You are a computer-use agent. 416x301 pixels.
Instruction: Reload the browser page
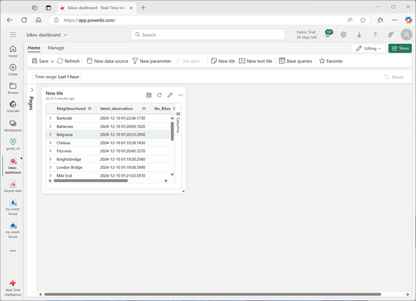point(24,20)
